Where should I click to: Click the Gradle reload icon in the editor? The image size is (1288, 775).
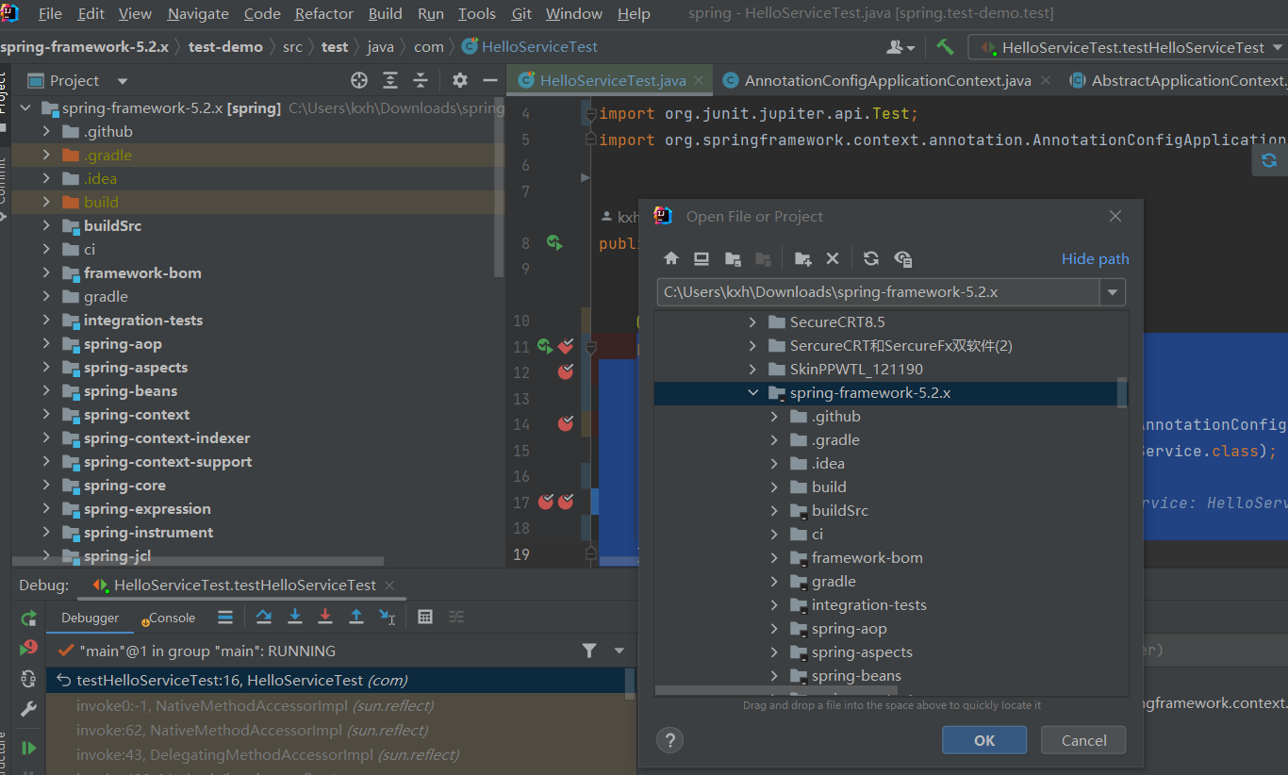[1269, 160]
